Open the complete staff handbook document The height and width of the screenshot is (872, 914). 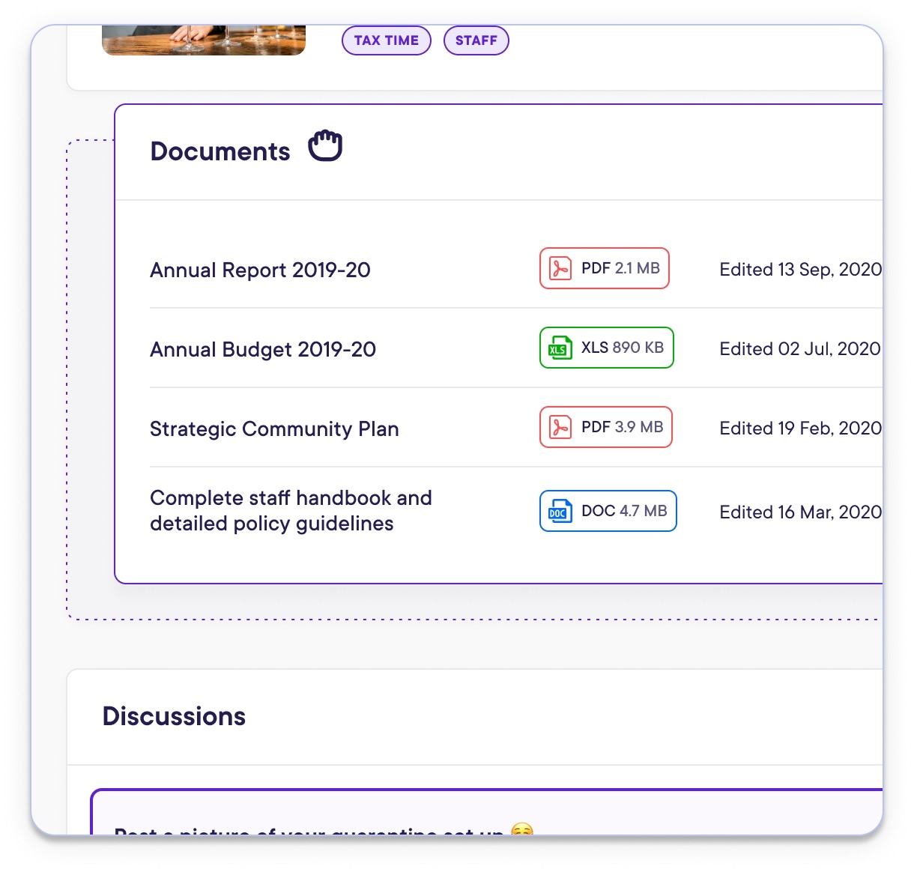(291, 510)
